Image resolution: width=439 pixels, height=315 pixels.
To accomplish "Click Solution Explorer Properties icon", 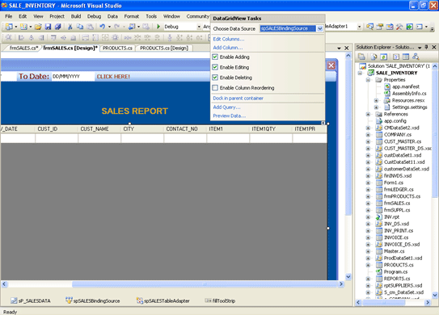I will pos(361,57).
